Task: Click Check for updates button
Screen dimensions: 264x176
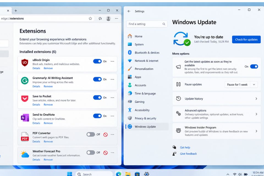Action: 246,40
